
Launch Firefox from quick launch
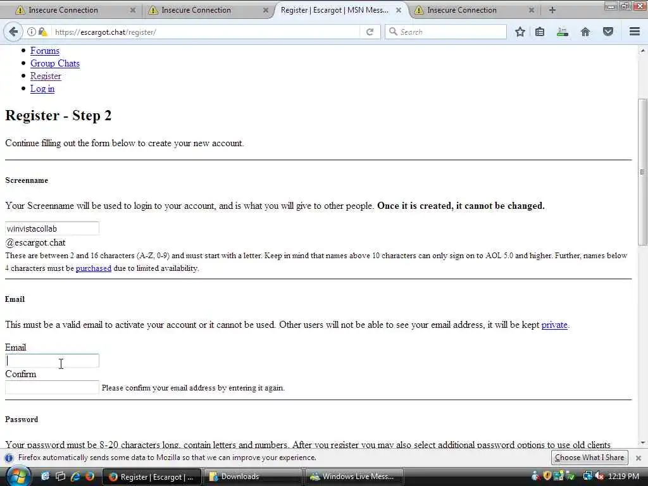(89, 477)
